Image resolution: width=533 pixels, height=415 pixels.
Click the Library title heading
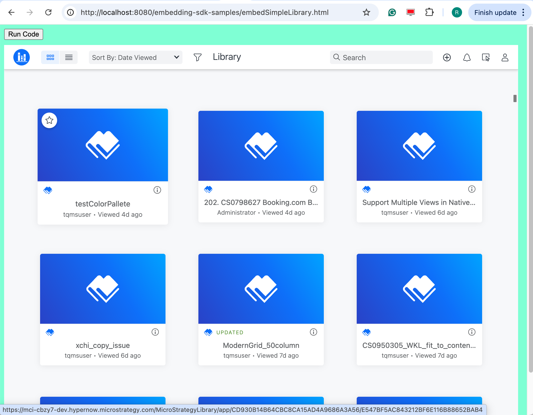click(x=226, y=57)
